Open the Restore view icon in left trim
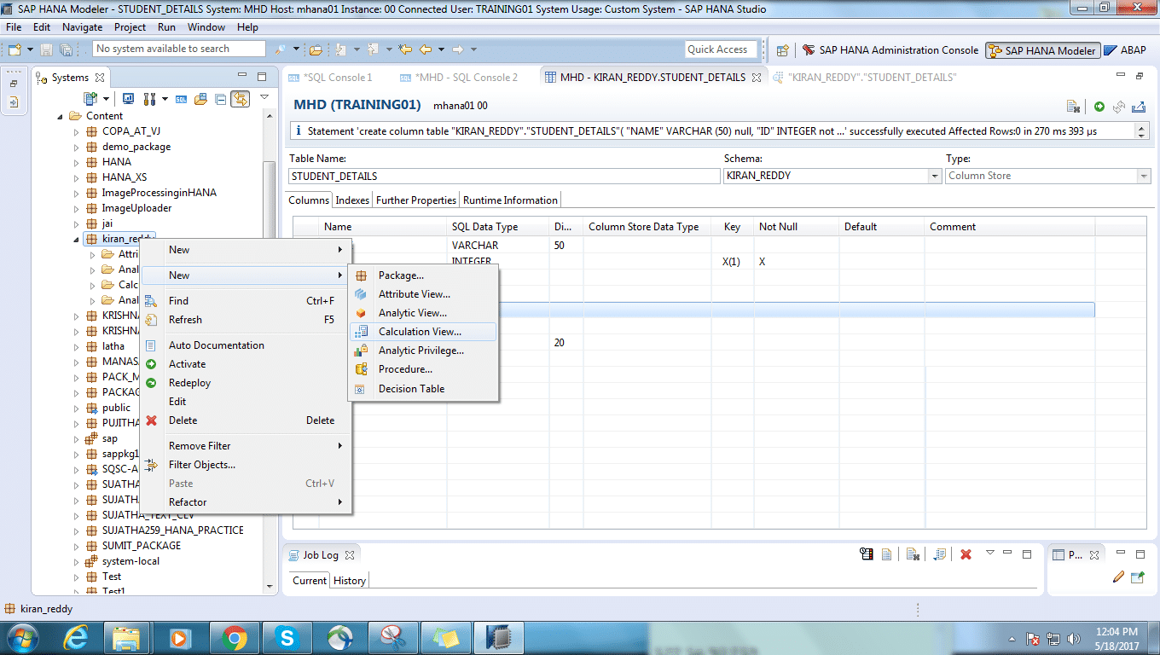The height and width of the screenshot is (655, 1160). pyautogui.click(x=14, y=84)
